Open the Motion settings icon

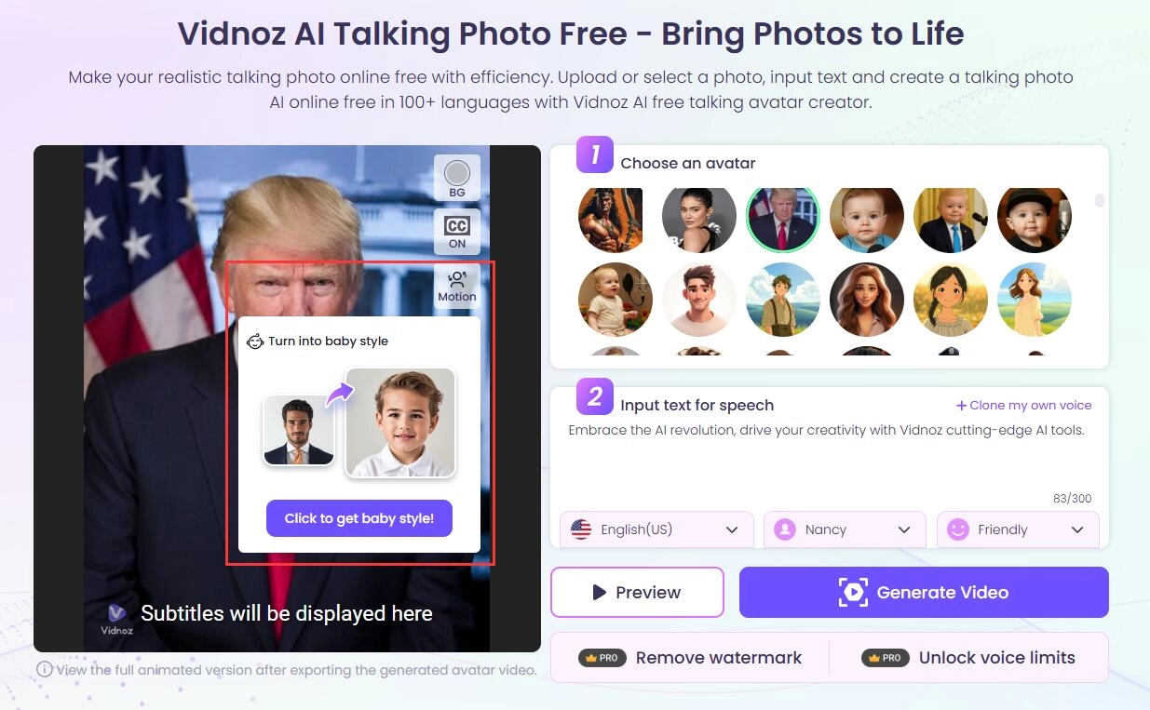click(x=457, y=287)
